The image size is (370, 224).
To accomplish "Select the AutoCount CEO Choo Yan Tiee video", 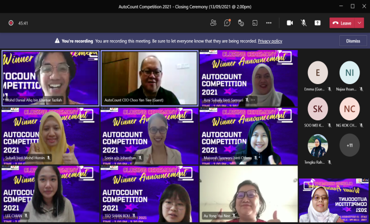I will point(150,78).
